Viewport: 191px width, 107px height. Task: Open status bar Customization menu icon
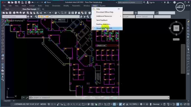[x=188, y=104]
